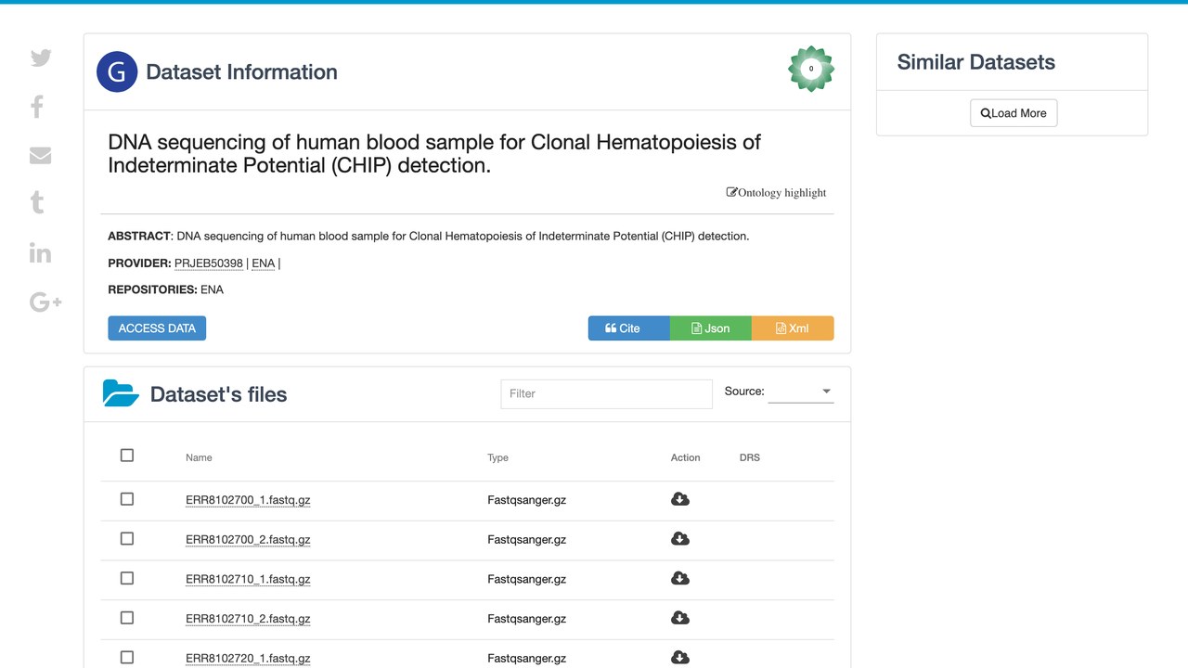Viewport: 1188px width, 668px height.
Task: Share dataset on Tumblr
Action: pos(37,203)
